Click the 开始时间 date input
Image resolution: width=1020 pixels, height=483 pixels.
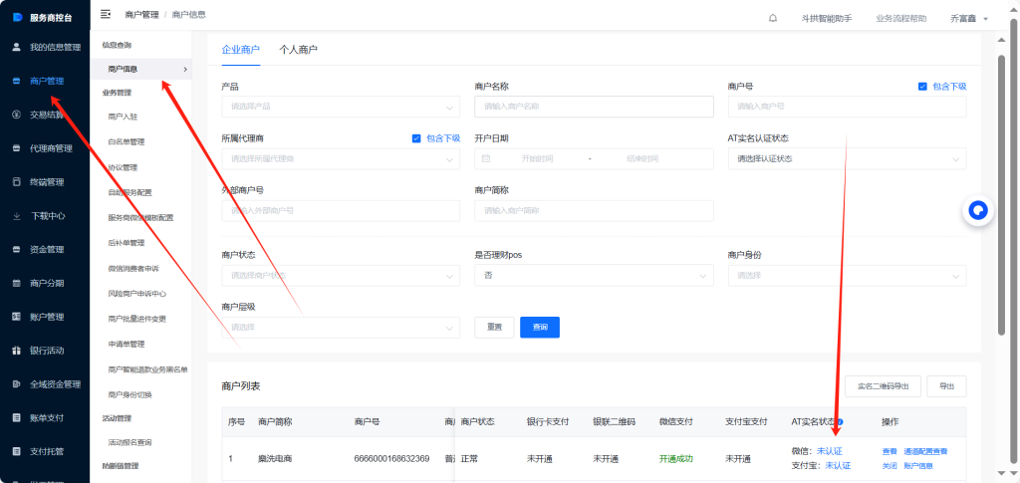(537, 158)
